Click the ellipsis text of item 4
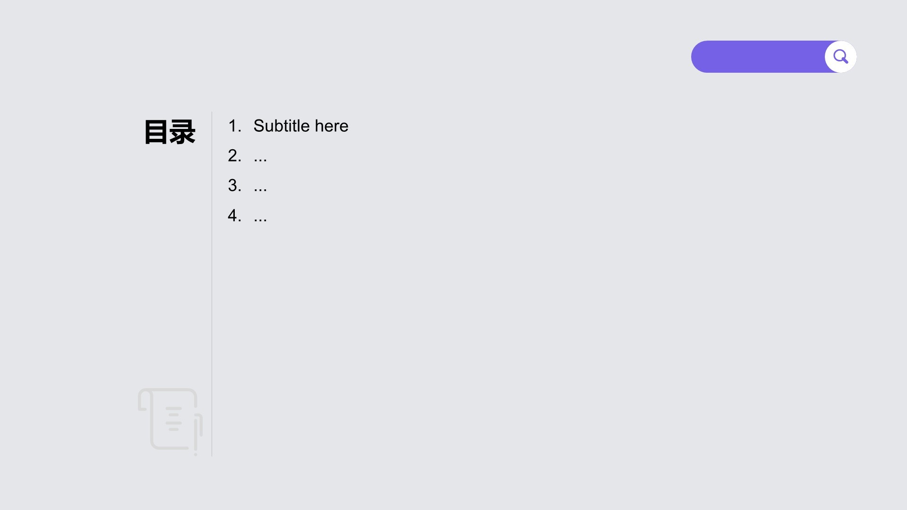The width and height of the screenshot is (907, 510). pyautogui.click(x=260, y=217)
